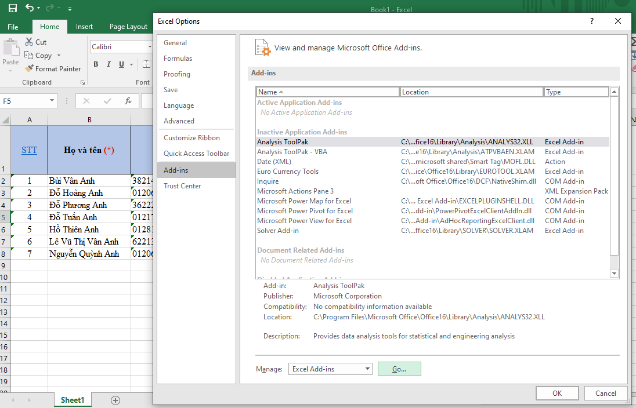The height and width of the screenshot is (408, 636).
Task: Open the Customize Quick Access Toolbar arrow
Action: pos(70,9)
